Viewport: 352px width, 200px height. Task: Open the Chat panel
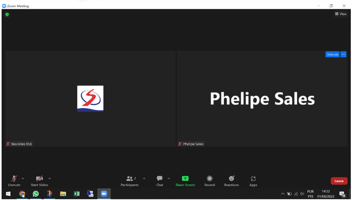click(x=160, y=181)
